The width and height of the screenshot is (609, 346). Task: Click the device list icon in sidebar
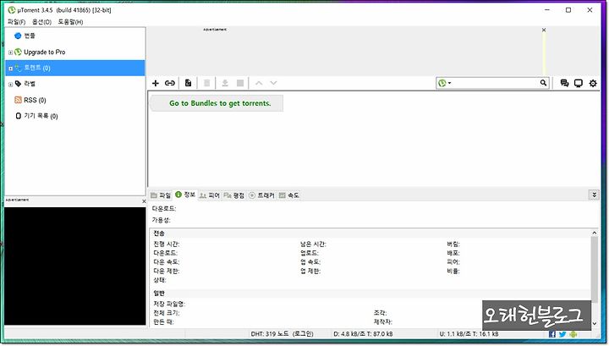click(x=18, y=116)
